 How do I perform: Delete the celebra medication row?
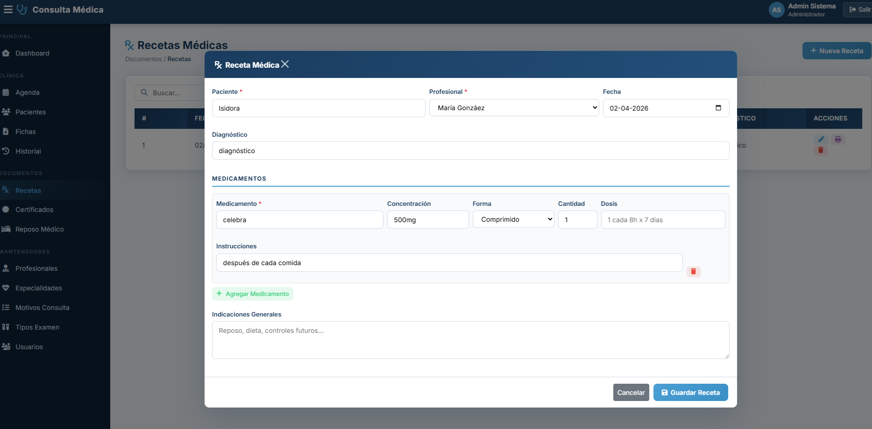pos(693,271)
